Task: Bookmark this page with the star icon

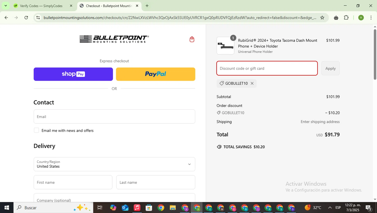Action: [x=322, y=18]
